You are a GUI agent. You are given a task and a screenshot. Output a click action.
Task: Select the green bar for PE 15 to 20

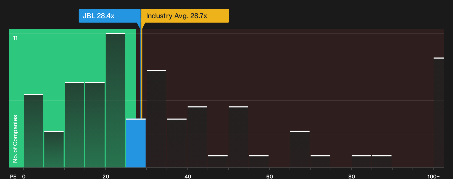coord(95,125)
